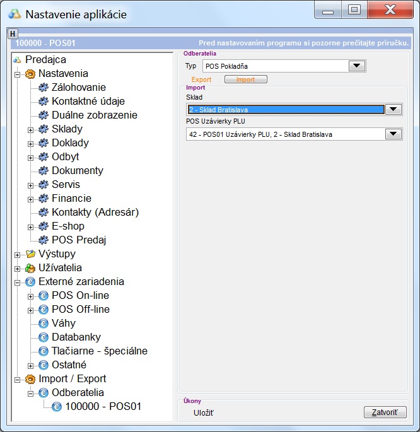Click the euro icon beside Váhy
This screenshot has height=432, width=420.
coord(44,324)
